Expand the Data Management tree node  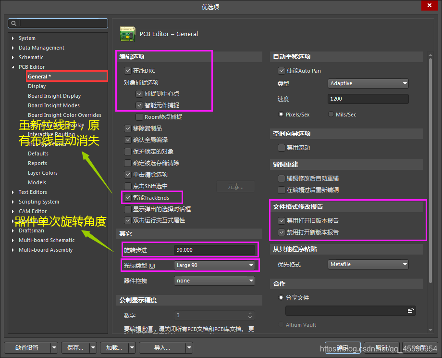point(12,48)
